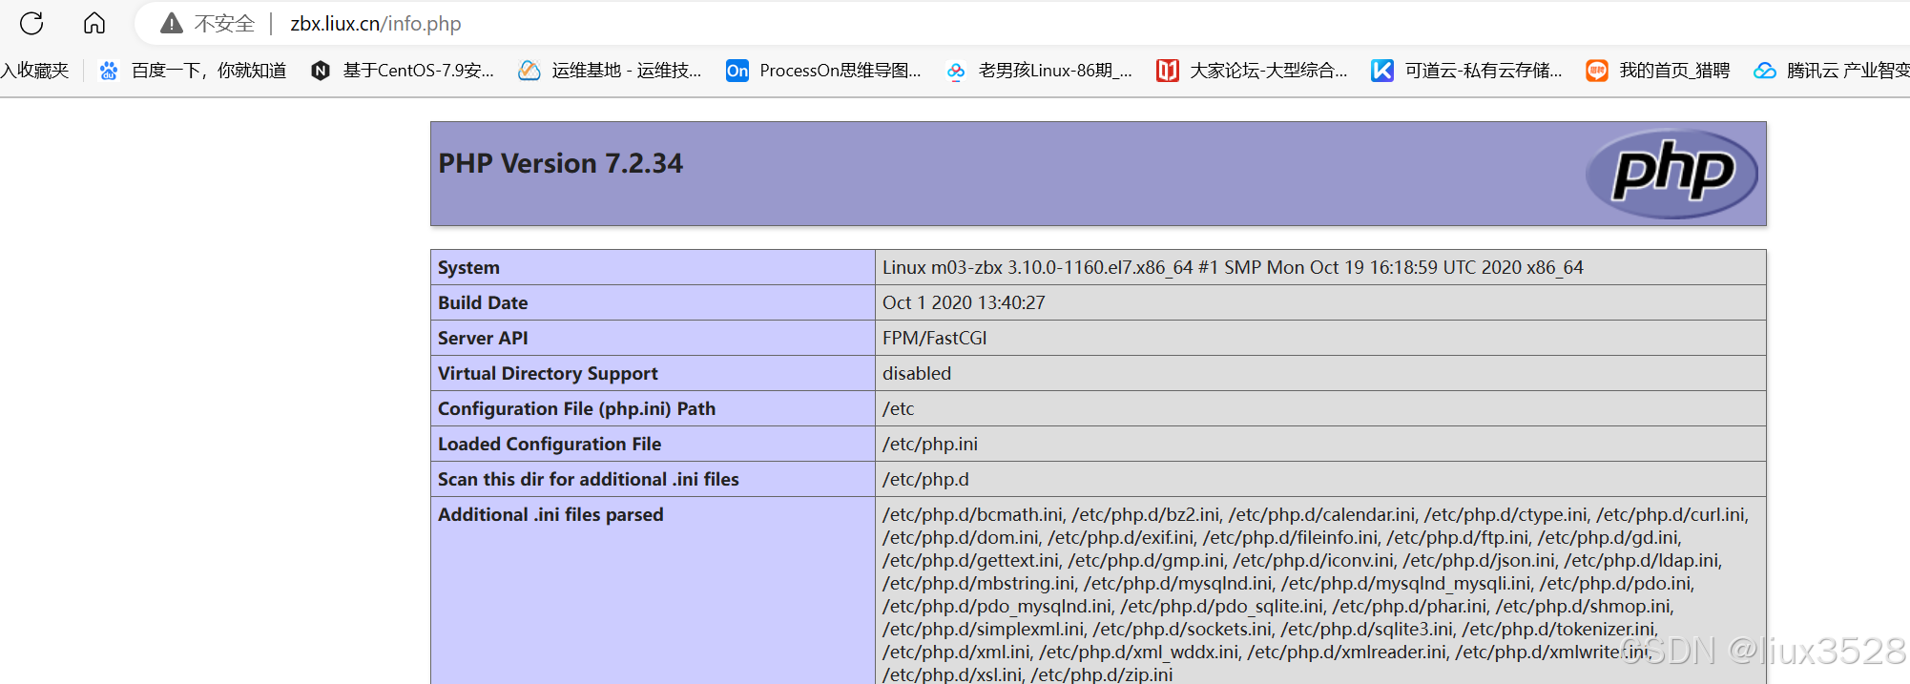1910x684 pixels.
Task: Select Configuration File (php.ini) Path label
Action: 576,409
